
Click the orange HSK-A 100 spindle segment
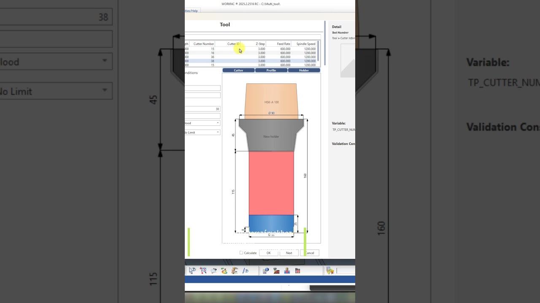click(x=271, y=100)
